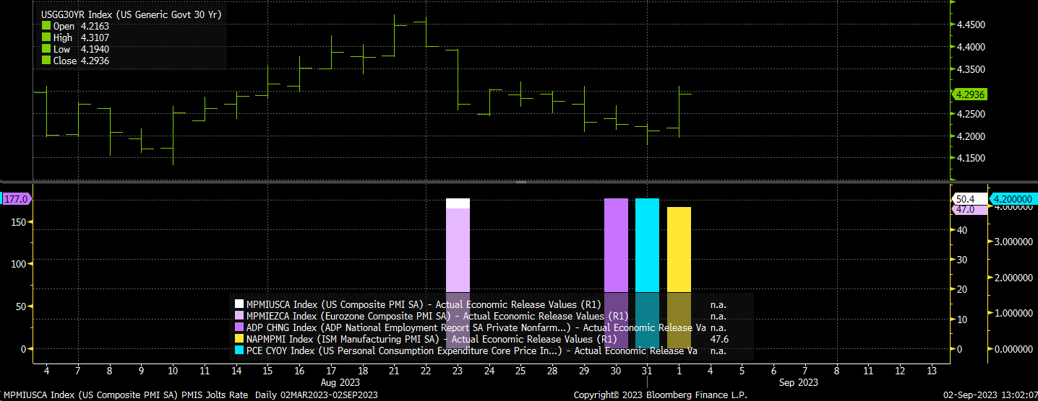Click the 4.2936 last price axis tag
Viewport: 1038px width, 401px height.
click(970, 94)
